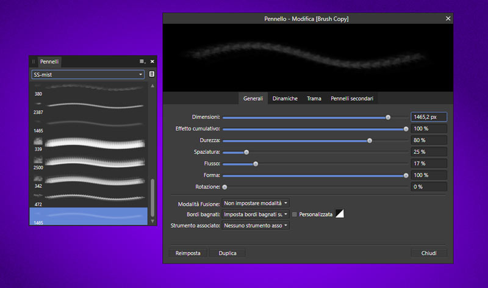Click the Effetto cumulativo value field
This screenshot has width=488, height=288.
coord(429,129)
